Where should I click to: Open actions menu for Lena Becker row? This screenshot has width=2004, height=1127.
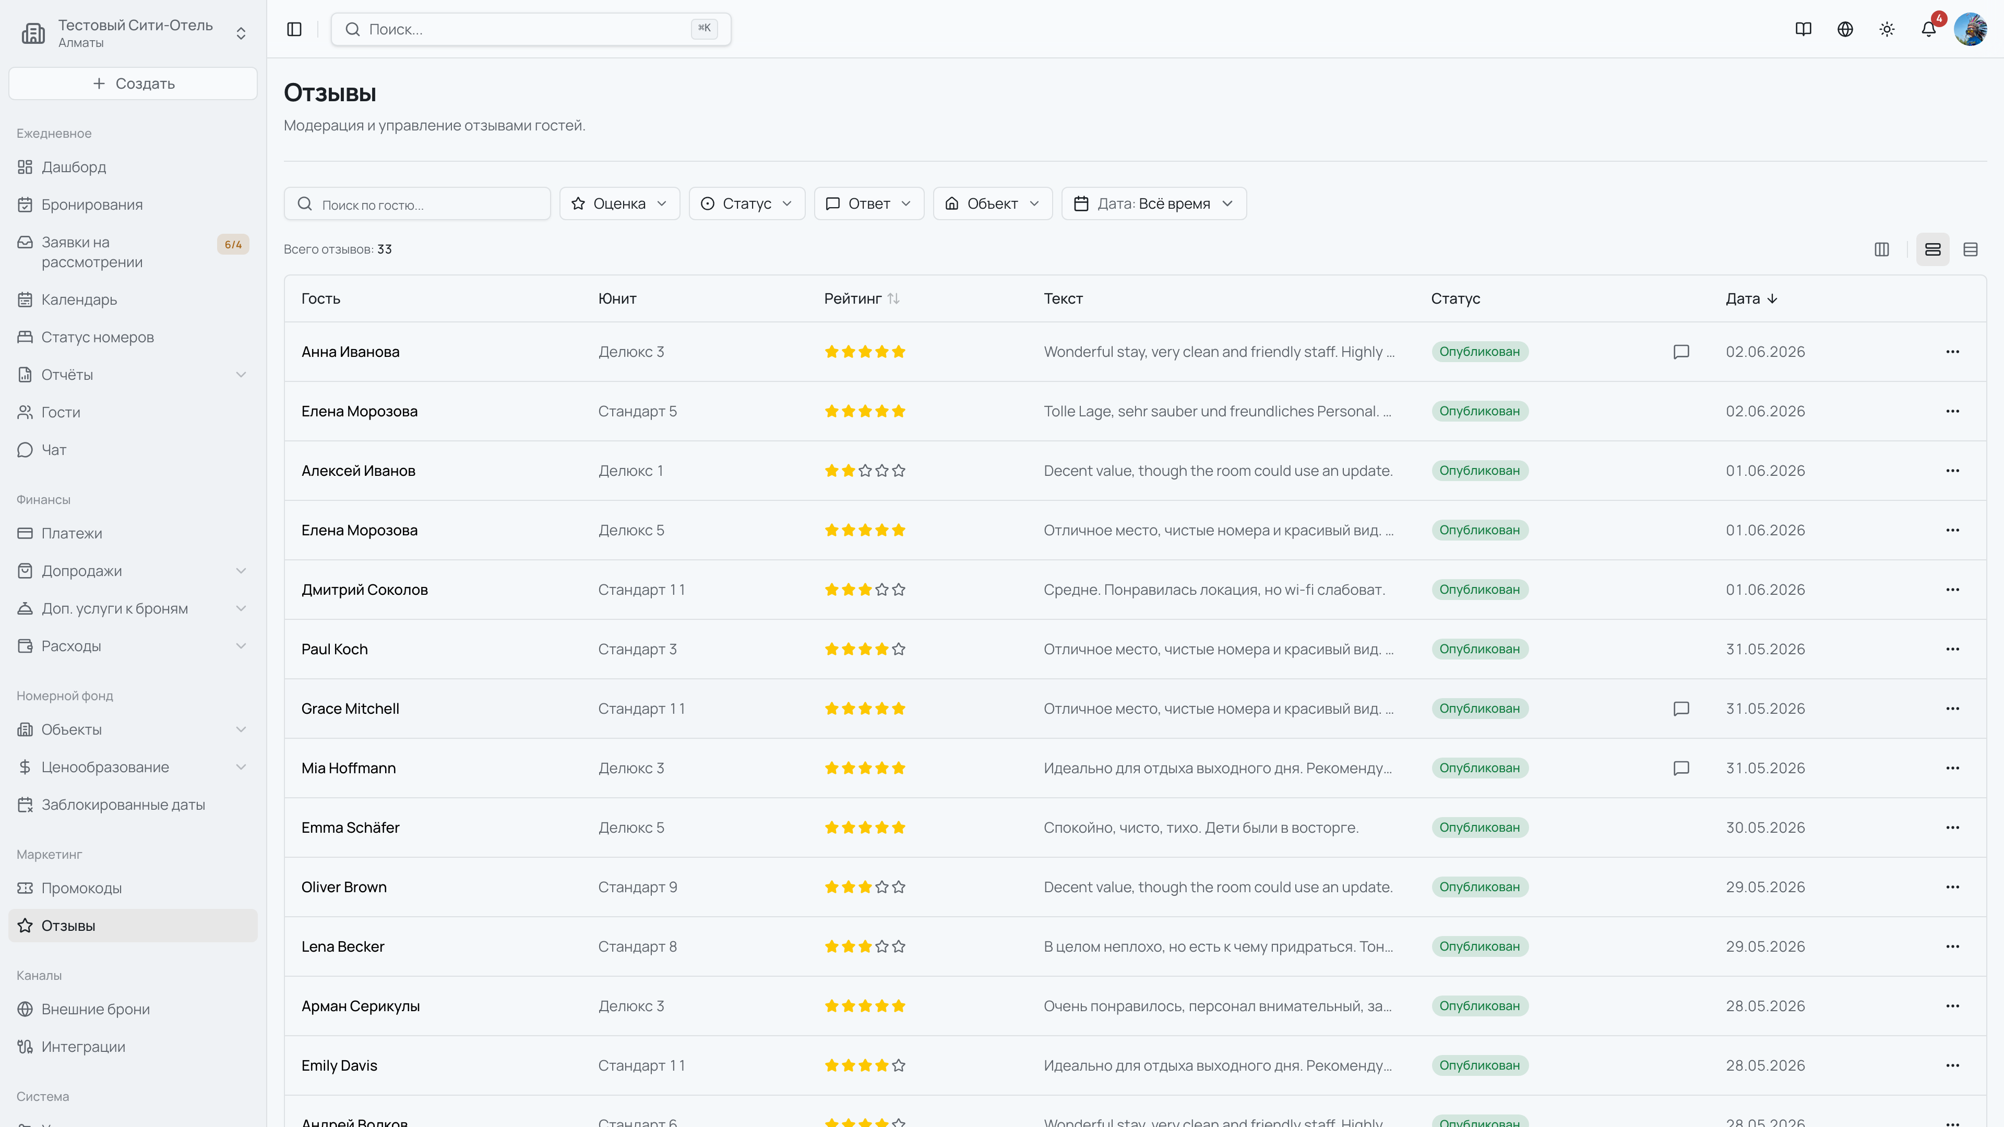point(1953,946)
